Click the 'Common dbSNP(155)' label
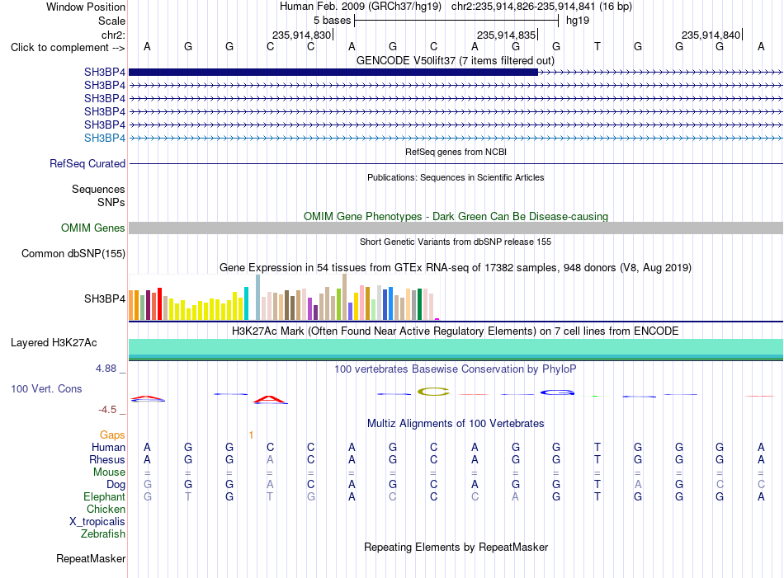 pyautogui.click(x=73, y=254)
